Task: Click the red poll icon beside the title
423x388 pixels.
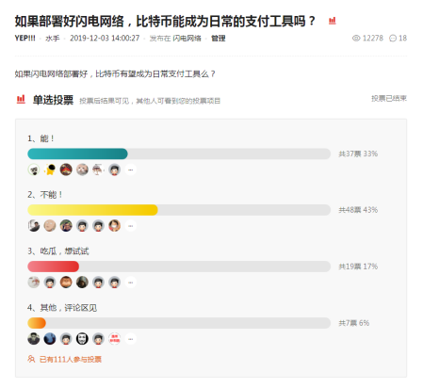Action: coord(333,21)
